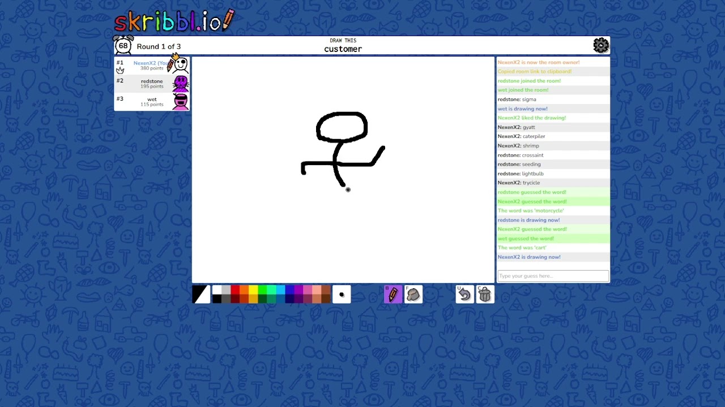Click the crown icon under rank #1
The width and height of the screenshot is (725, 407).
[x=120, y=70]
